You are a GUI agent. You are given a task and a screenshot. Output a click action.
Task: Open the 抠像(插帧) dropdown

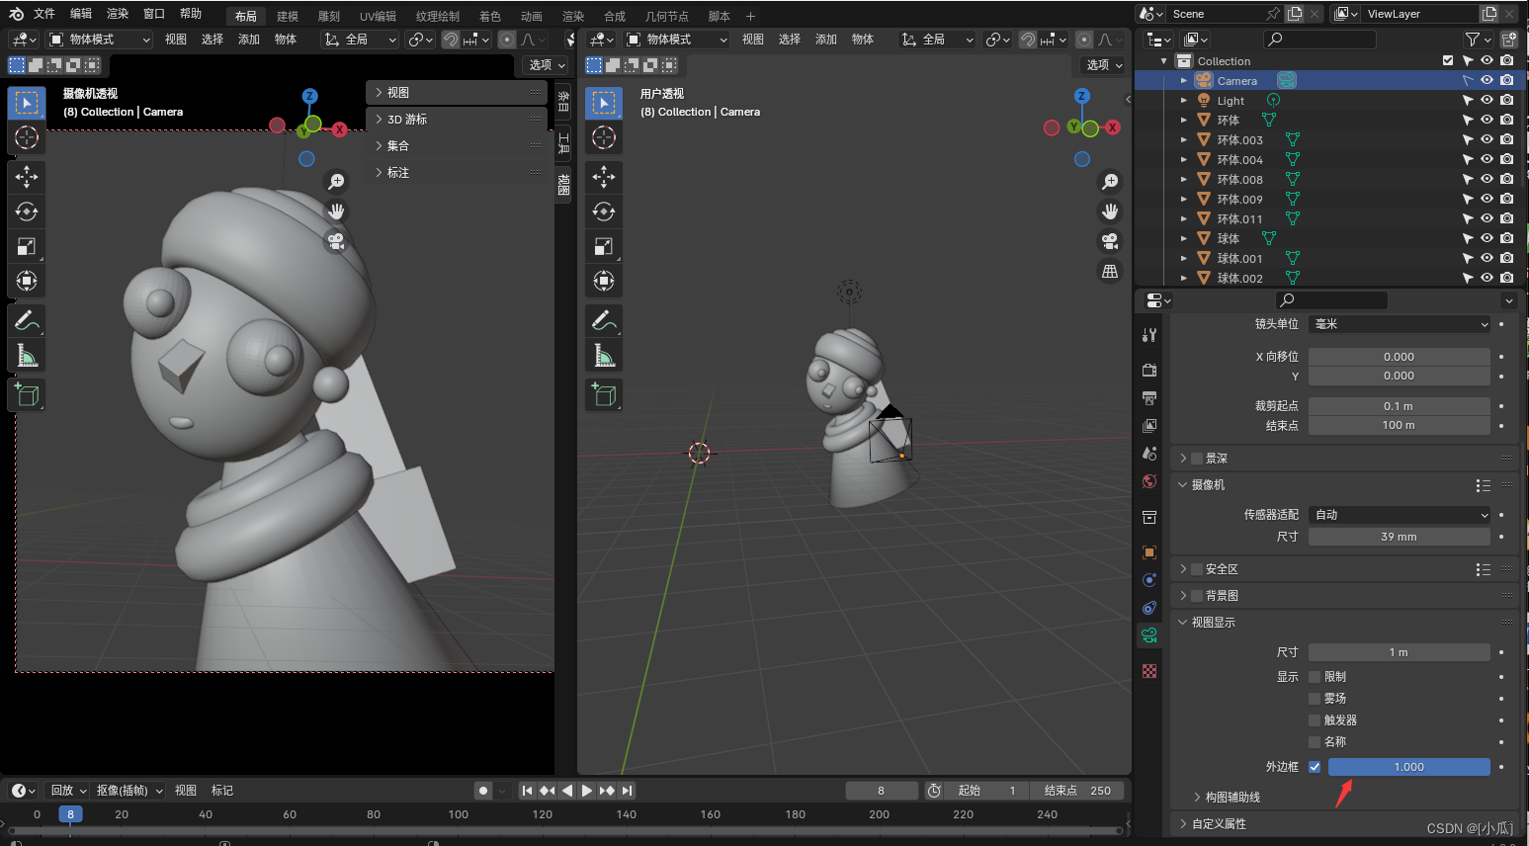tap(129, 791)
